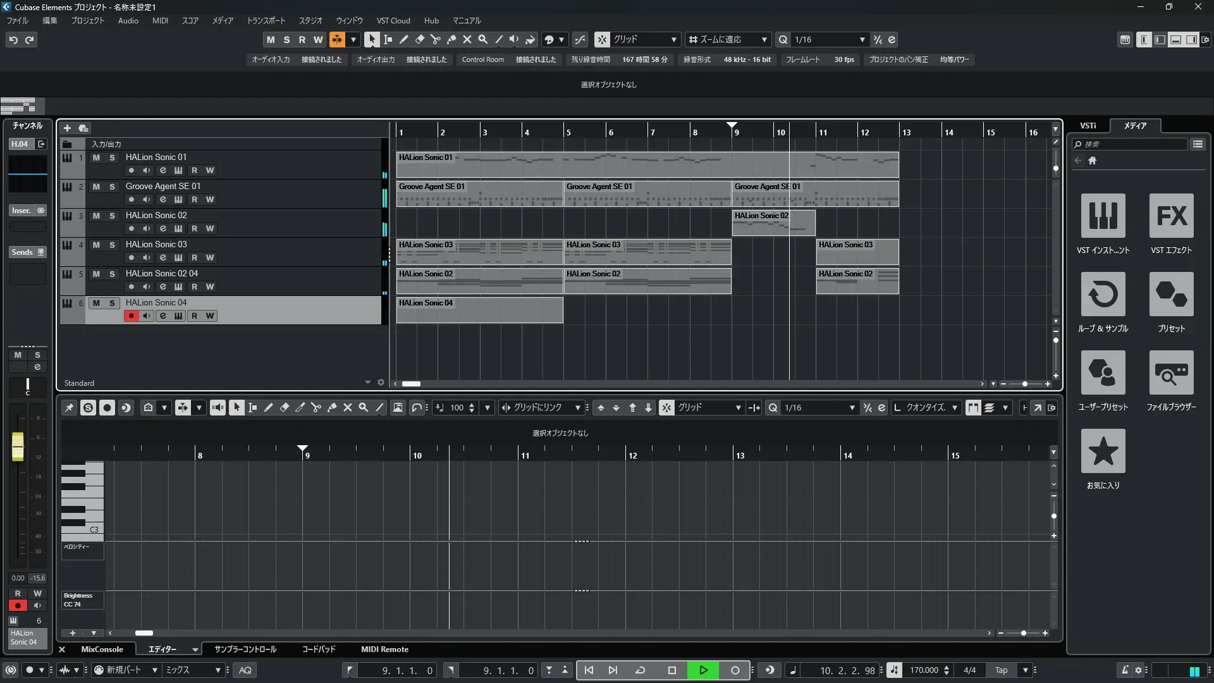
Task: Select the Scissors split tool in top toolbar
Action: pos(435,39)
